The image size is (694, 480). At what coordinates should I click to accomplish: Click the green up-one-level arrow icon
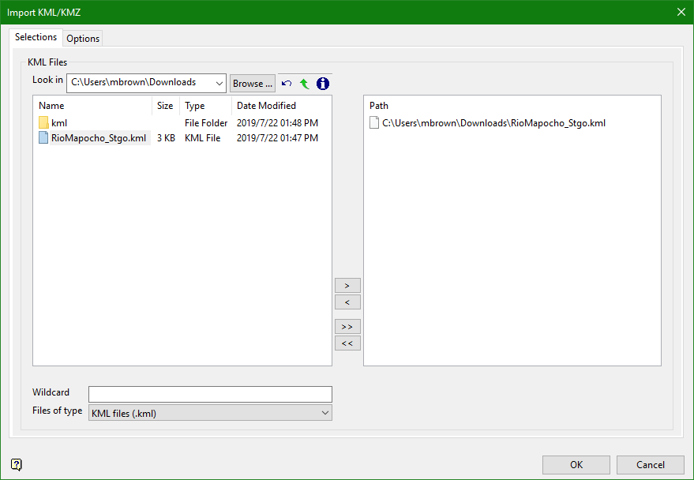pos(304,84)
